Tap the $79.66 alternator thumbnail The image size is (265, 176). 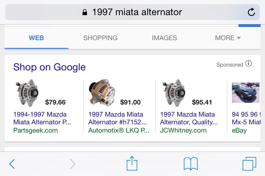27,92
